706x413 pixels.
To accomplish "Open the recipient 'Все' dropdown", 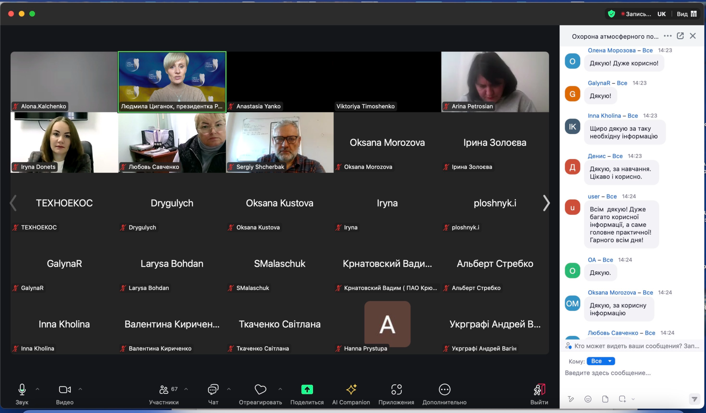I will (x=600, y=361).
